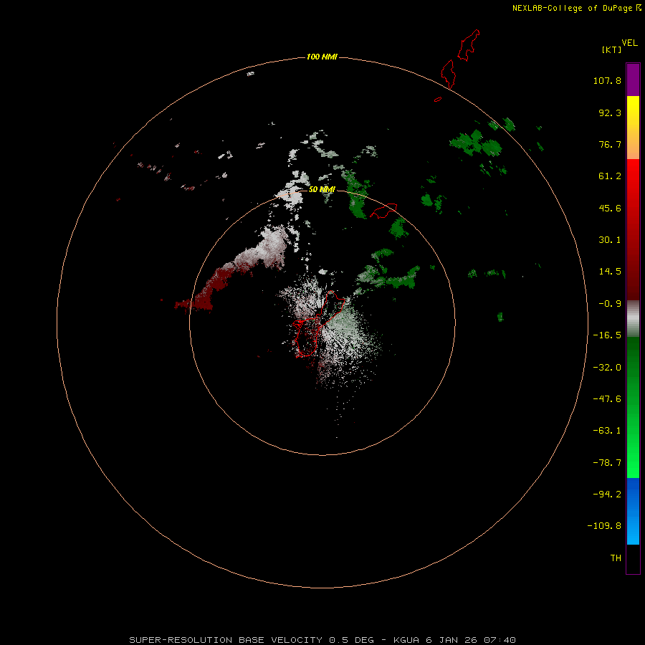Viewport: 645px width, 645px height.
Task: Click the gray near-zero color bar segment
Action: 633,319
